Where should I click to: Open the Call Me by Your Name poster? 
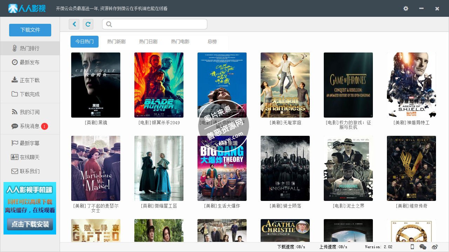(x=222, y=85)
